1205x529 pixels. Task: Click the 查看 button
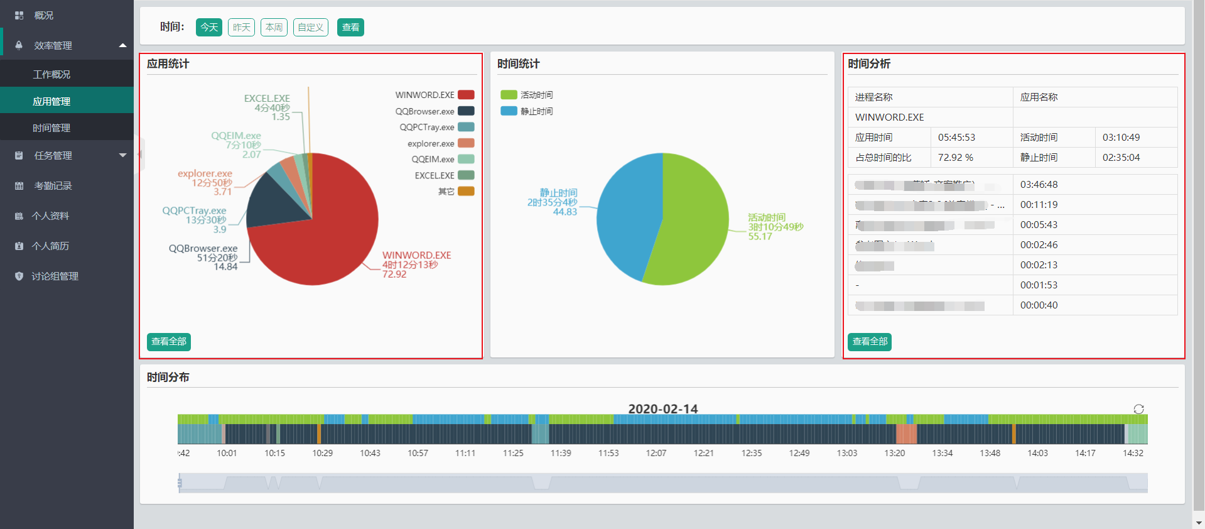click(350, 27)
